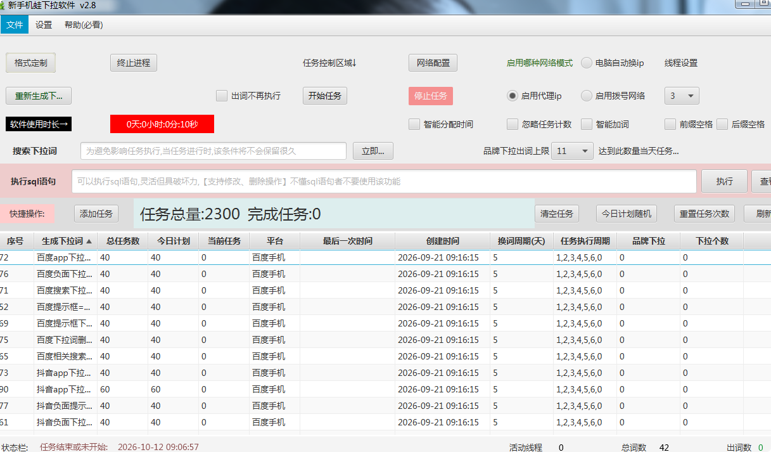Screen dimensions: 771x452
Task: Select the 启用代理ip radio button
Action: (513, 96)
